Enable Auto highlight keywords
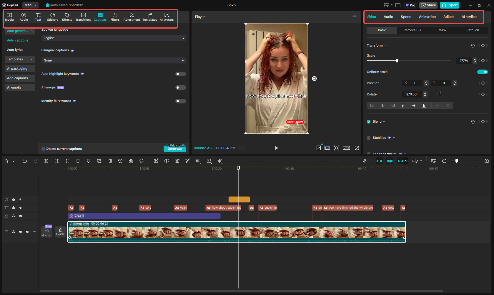The image size is (494, 295). [x=180, y=74]
